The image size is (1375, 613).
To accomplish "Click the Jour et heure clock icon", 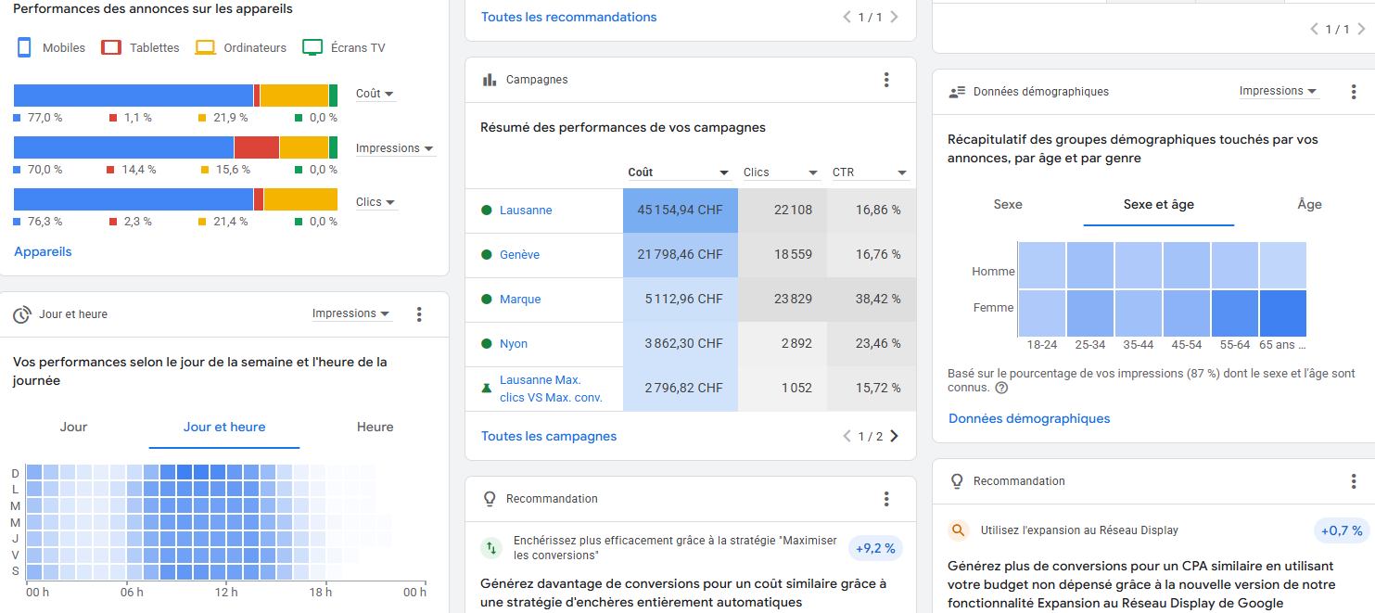I will 22,314.
